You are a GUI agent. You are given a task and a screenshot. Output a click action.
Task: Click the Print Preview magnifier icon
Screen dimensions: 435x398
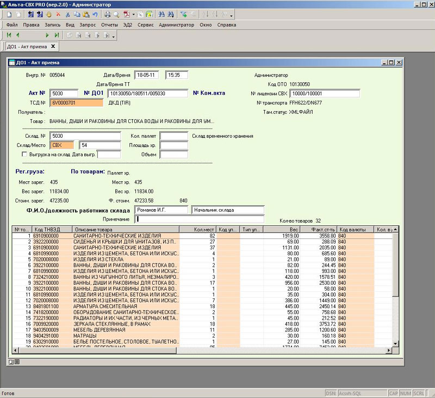click(x=116, y=14)
